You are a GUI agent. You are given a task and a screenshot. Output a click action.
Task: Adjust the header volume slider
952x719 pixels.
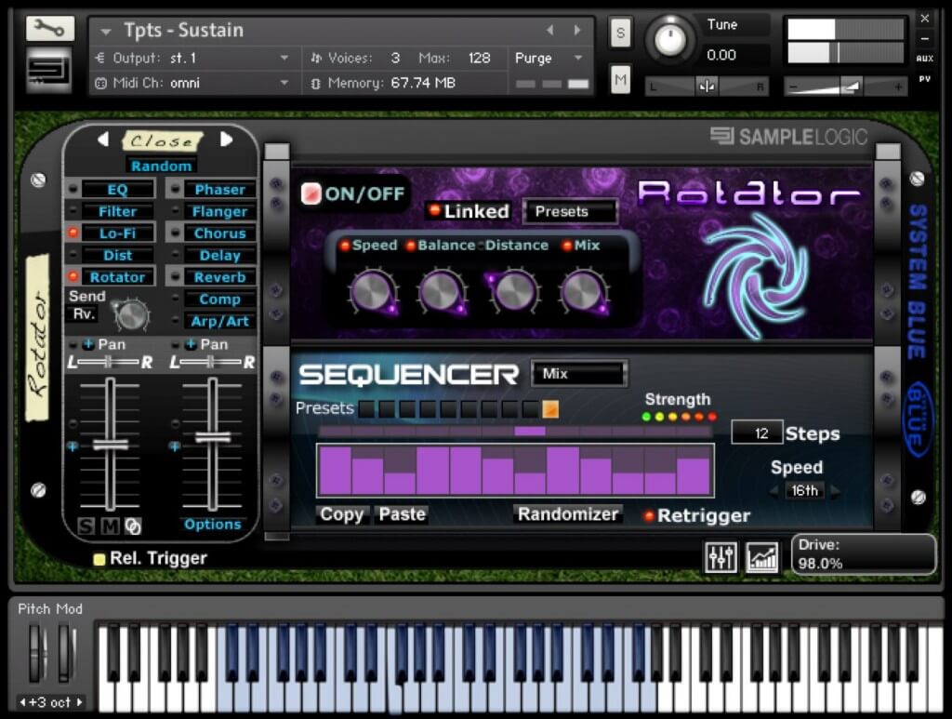845,87
